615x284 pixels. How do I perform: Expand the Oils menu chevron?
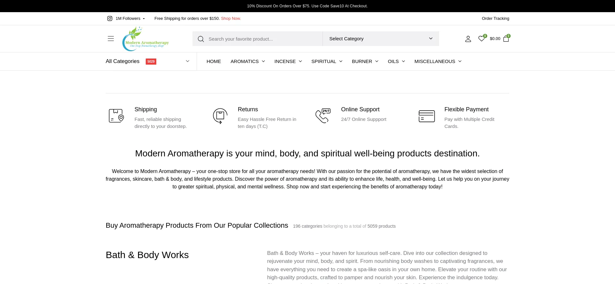coord(403,61)
